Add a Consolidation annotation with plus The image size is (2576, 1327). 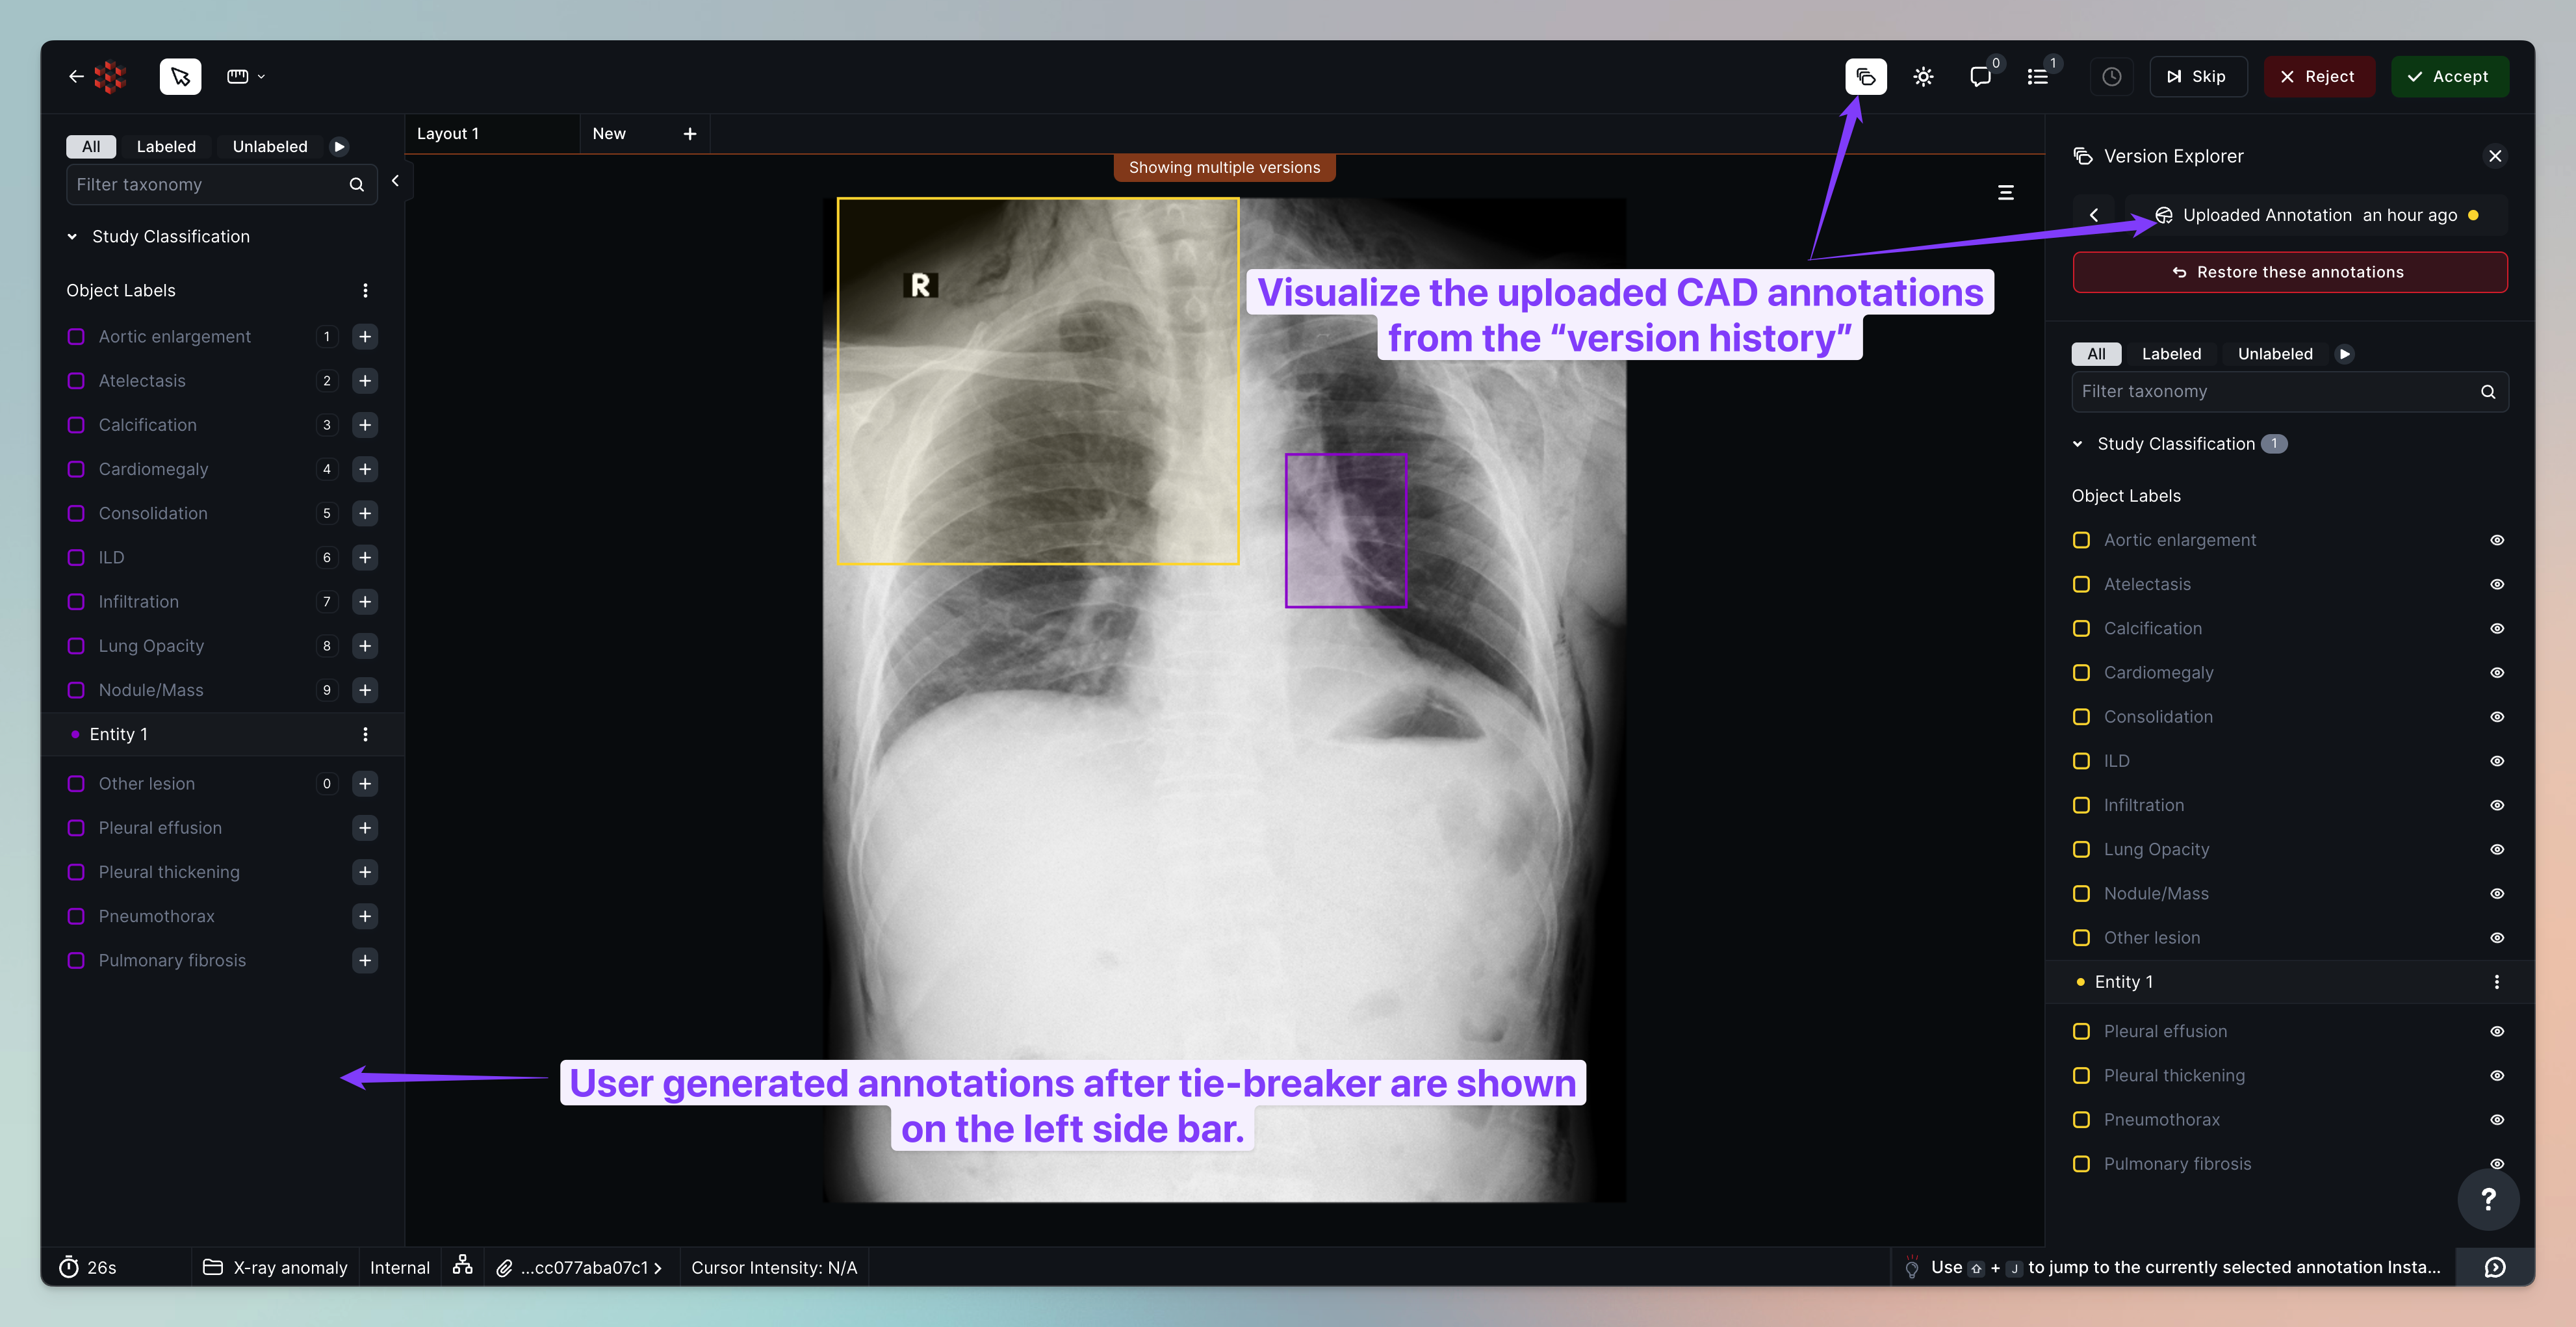point(365,513)
